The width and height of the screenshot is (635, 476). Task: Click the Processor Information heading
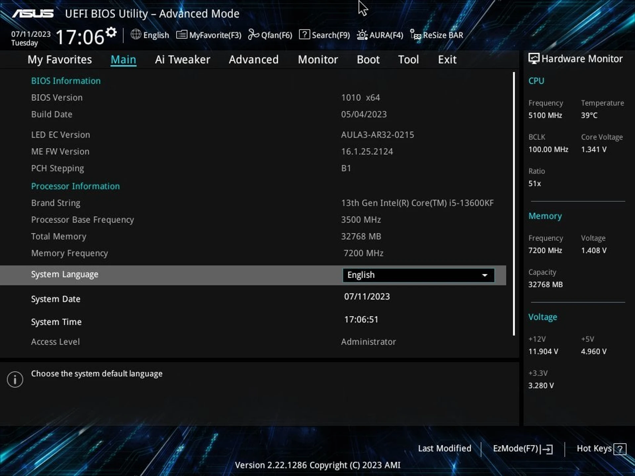click(75, 186)
